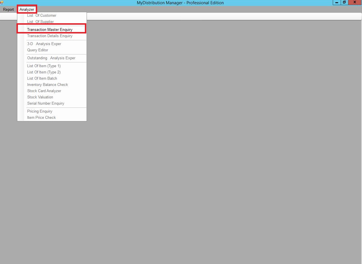Select List Of Customer menu entry

point(42,16)
